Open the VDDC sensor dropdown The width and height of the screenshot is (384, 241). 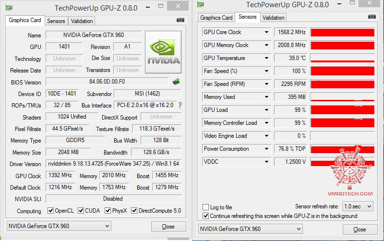tap(266, 162)
